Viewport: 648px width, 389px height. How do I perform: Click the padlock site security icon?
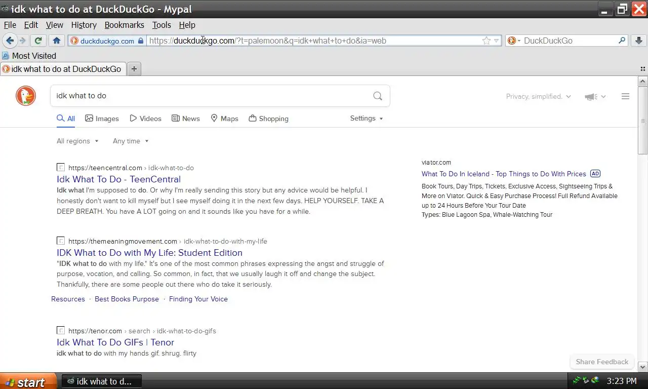(141, 41)
